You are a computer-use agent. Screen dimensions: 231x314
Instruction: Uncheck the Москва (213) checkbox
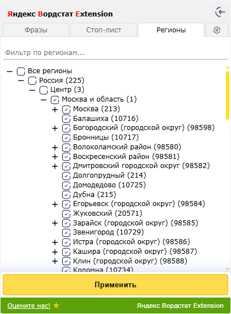(x=66, y=110)
